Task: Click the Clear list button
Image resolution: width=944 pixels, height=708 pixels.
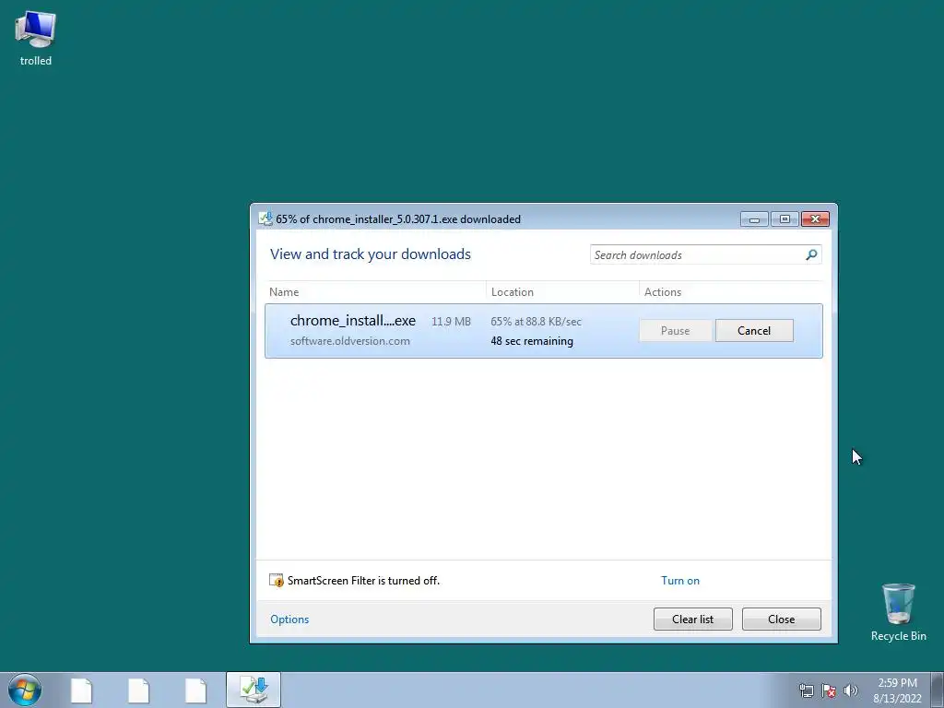Action: tap(693, 619)
